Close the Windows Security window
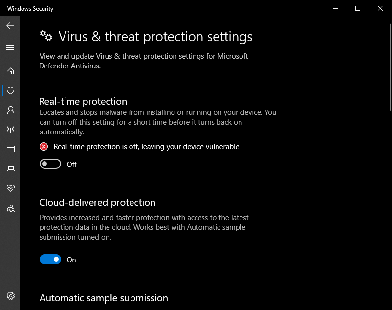 click(x=380, y=8)
